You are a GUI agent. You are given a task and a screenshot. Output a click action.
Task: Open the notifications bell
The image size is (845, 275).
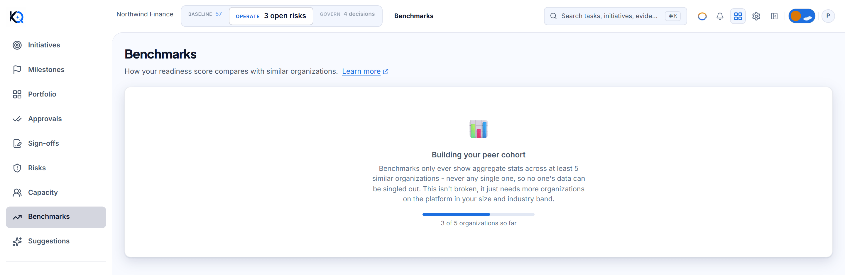[720, 16]
